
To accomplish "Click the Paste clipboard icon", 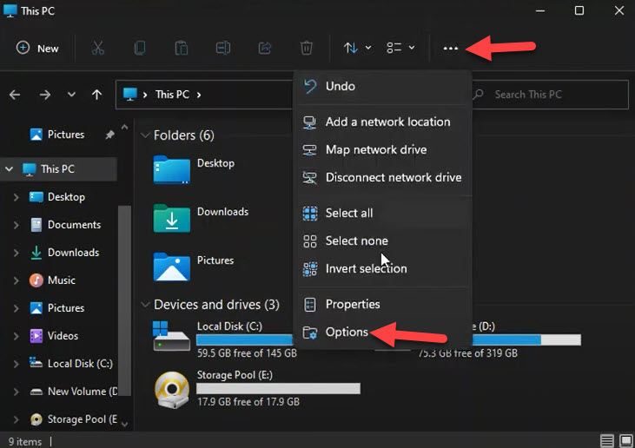I will [182, 48].
